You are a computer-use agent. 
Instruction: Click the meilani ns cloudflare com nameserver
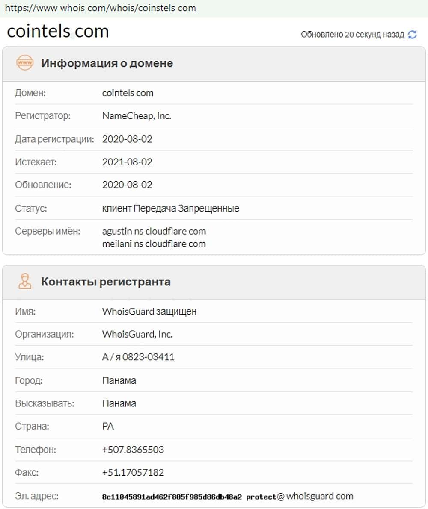click(x=154, y=244)
